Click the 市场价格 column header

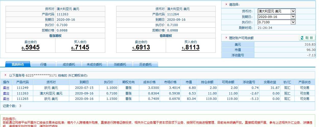pyautogui.click(x=170, y=82)
